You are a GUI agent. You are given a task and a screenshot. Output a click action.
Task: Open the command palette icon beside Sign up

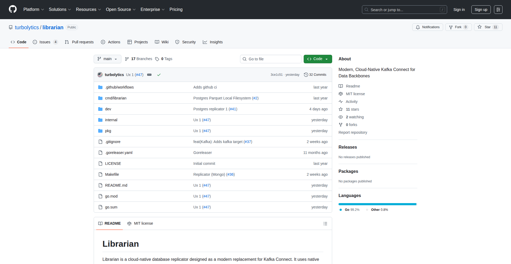click(x=498, y=10)
